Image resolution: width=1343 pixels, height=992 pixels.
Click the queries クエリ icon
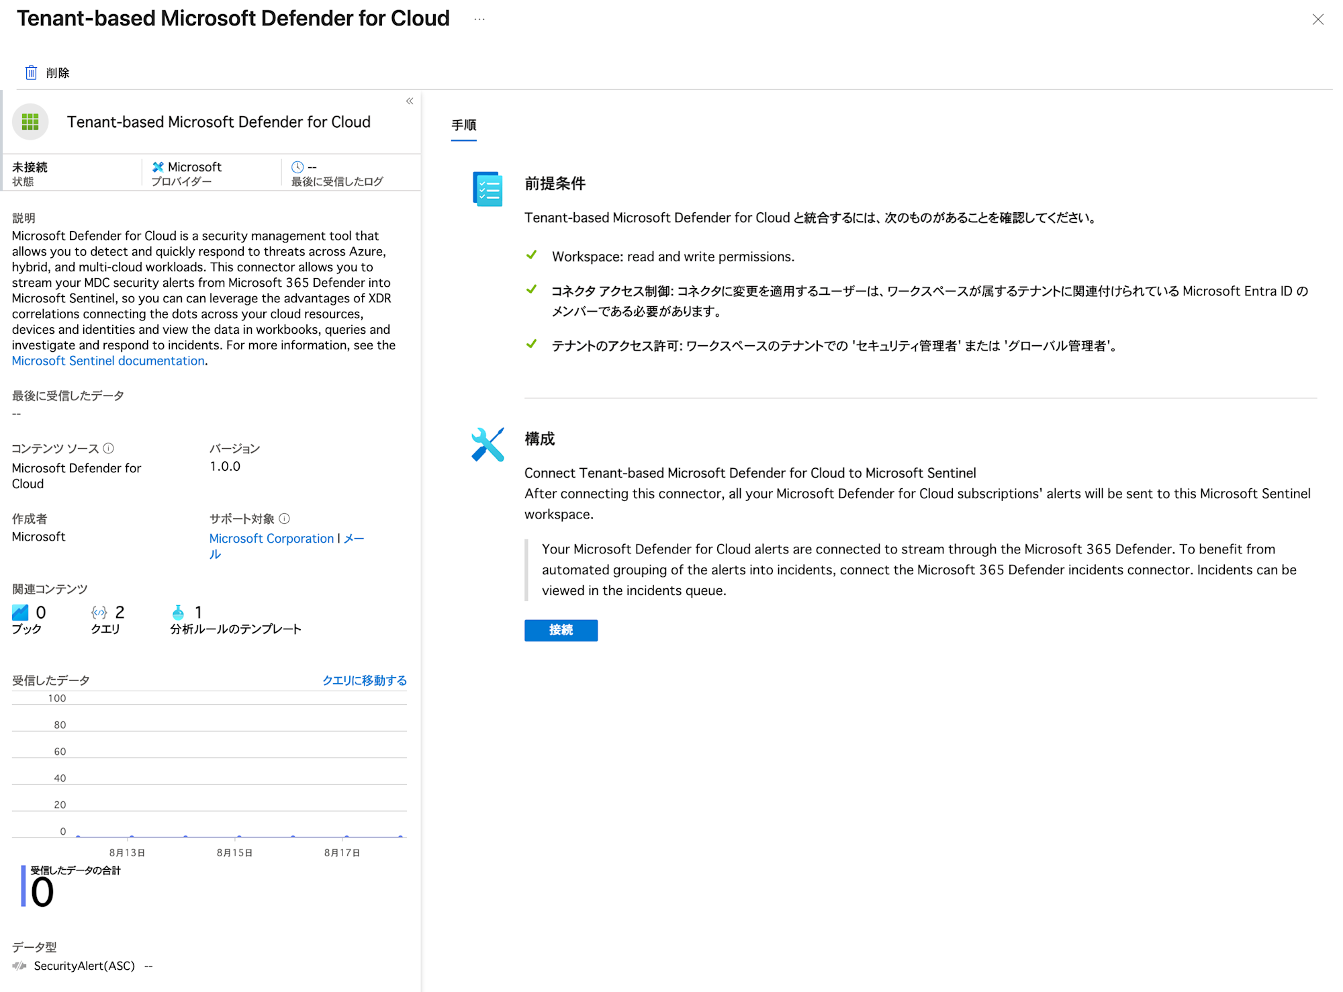(x=99, y=613)
